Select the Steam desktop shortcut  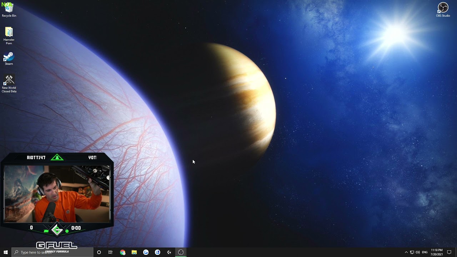click(9, 59)
